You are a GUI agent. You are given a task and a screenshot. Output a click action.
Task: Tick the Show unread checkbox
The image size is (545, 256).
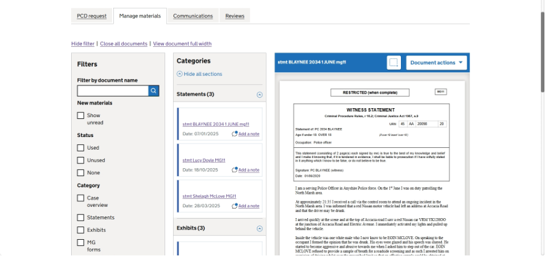click(x=81, y=115)
